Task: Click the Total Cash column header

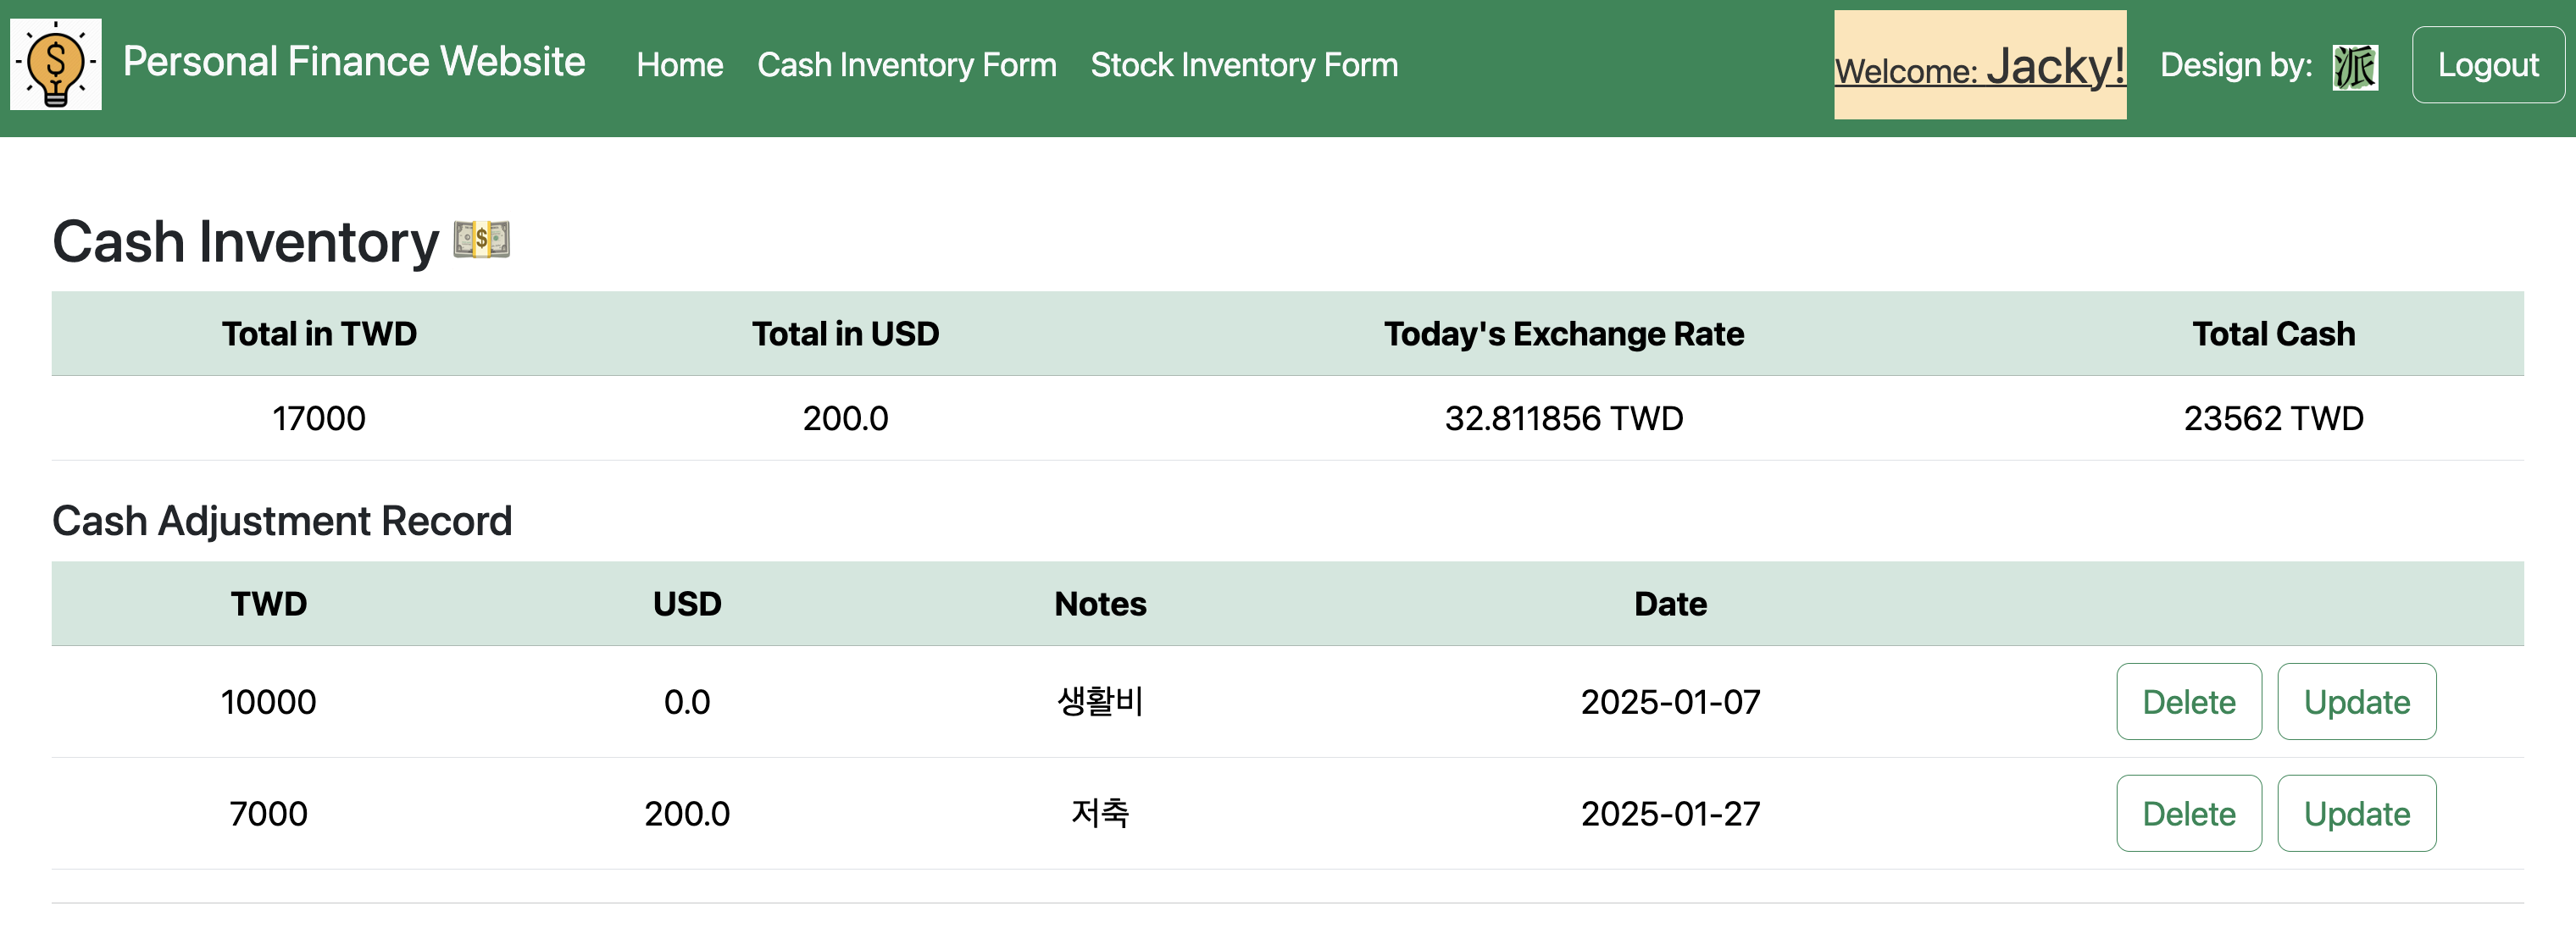Action: (2273, 334)
